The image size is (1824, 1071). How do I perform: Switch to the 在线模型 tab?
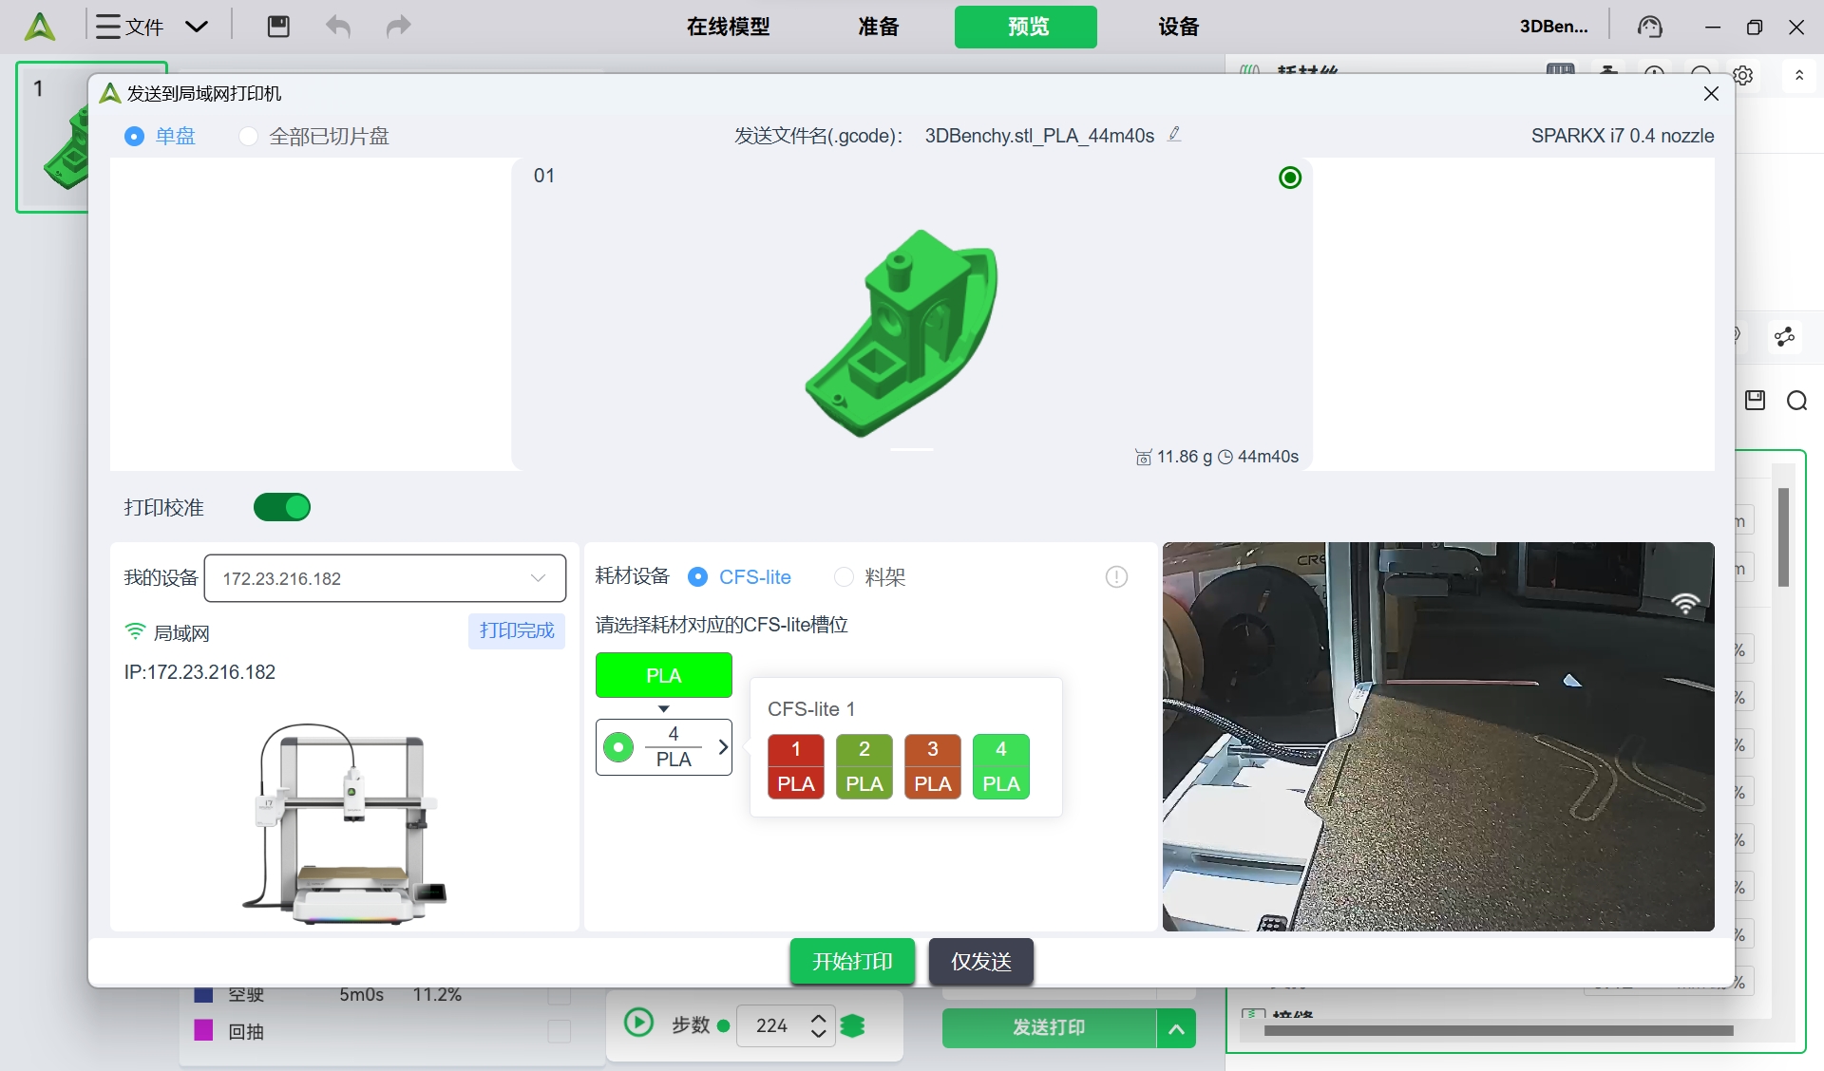pyautogui.click(x=728, y=27)
